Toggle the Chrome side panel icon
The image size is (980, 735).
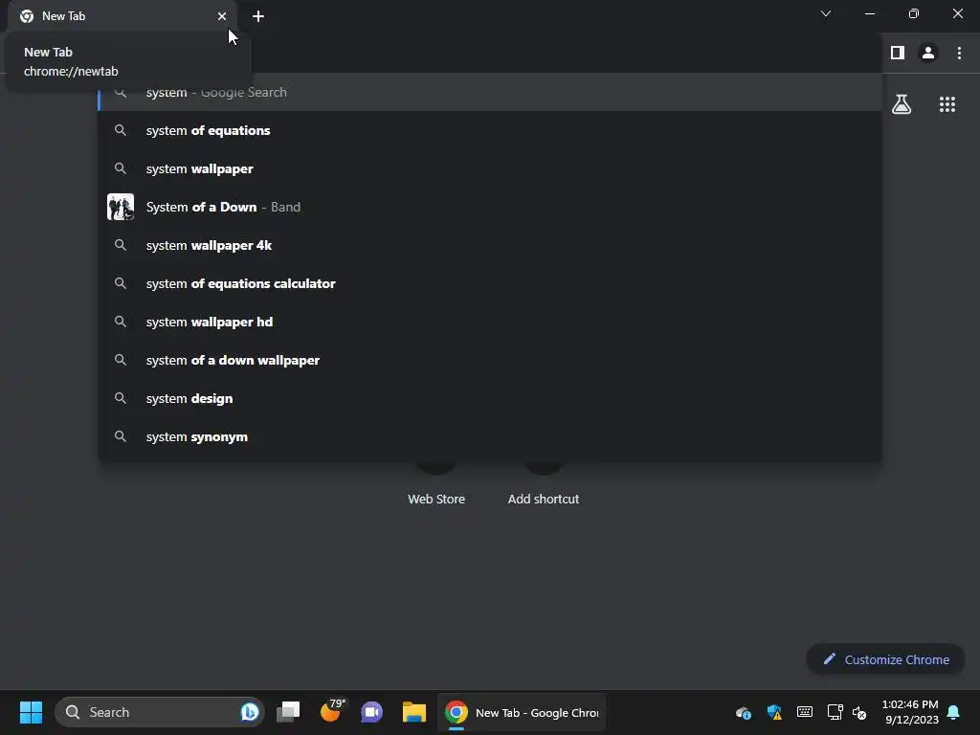pyautogui.click(x=898, y=53)
